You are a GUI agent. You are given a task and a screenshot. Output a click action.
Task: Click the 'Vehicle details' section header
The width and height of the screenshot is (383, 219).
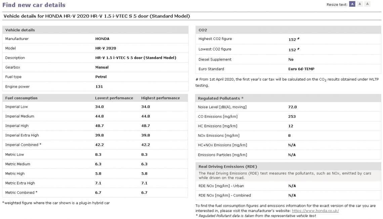pos(20,30)
